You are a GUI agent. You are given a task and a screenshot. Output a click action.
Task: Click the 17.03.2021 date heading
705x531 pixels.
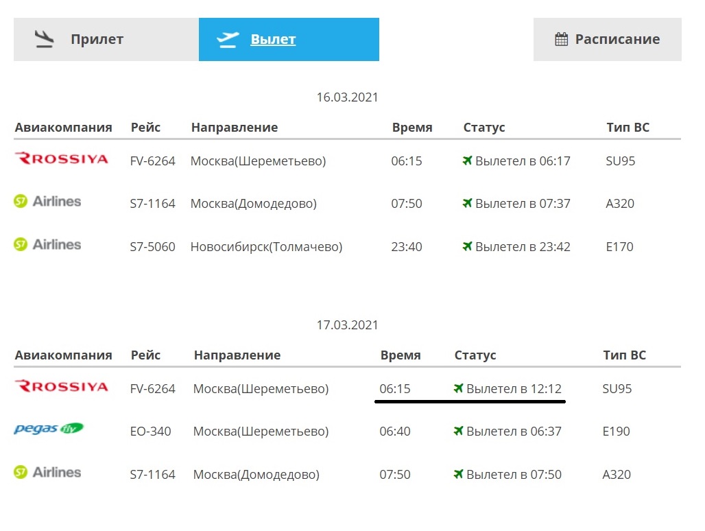pyautogui.click(x=347, y=325)
